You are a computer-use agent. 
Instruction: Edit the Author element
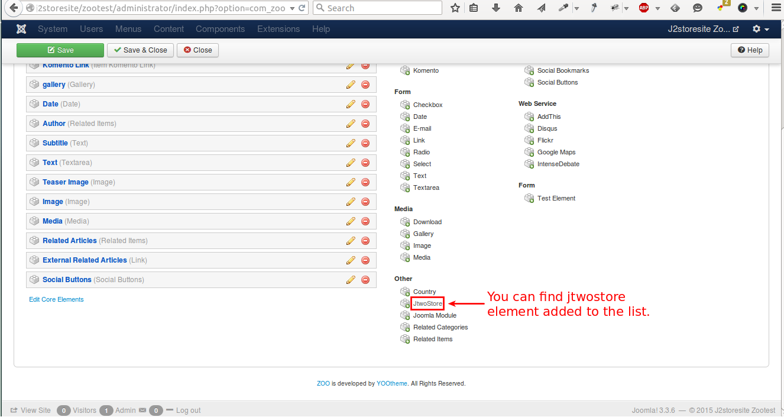pos(351,124)
